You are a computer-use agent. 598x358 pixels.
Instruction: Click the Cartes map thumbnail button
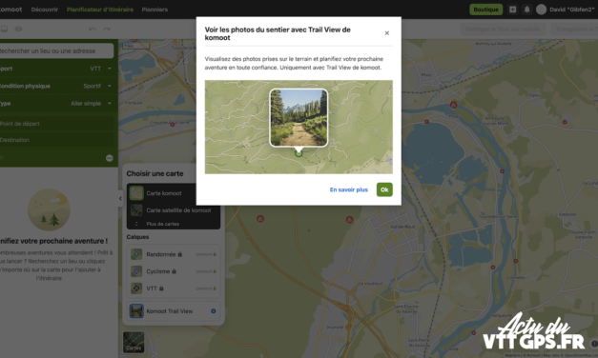click(x=134, y=342)
